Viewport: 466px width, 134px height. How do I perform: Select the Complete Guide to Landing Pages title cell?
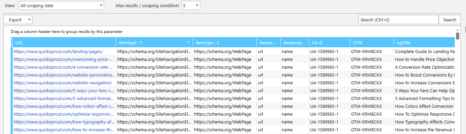[424, 51]
